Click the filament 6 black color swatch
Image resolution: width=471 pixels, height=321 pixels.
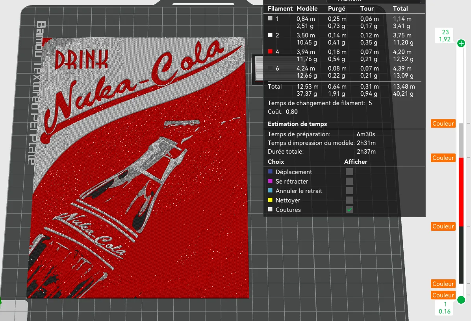[270, 68]
